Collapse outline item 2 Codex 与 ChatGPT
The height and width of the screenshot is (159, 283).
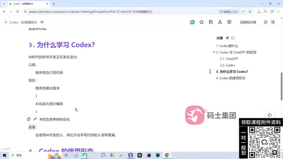214,52
